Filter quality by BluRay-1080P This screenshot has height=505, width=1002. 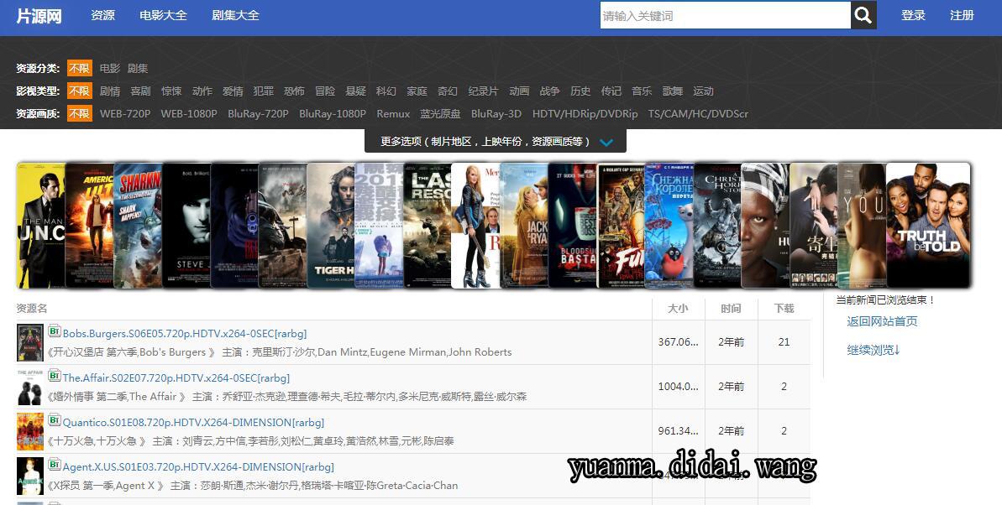point(333,113)
